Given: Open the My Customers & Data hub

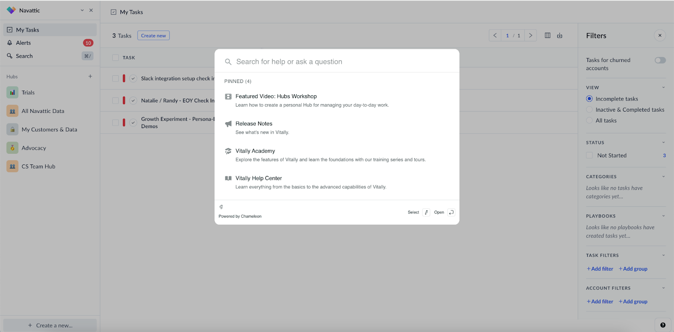Looking at the screenshot, I should coord(50,130).
